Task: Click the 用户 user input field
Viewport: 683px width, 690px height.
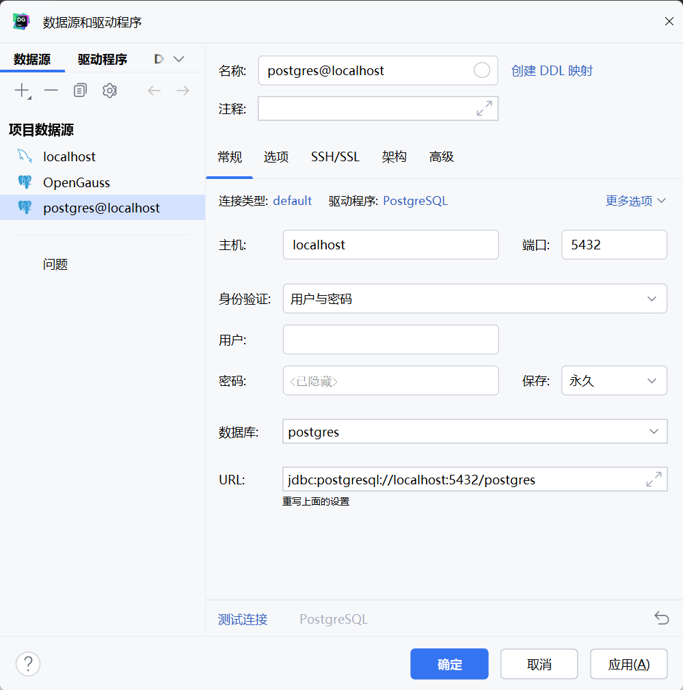Action: [x=391, y=340]
